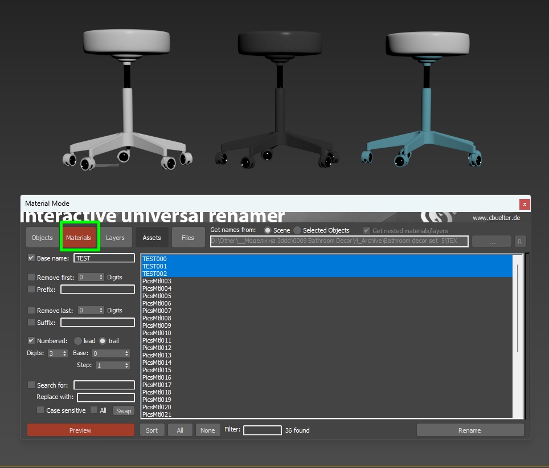This screenshot has width=549, height=468.
Task: Enable the Prefix checkbox
Action: [x=31, y=289]
